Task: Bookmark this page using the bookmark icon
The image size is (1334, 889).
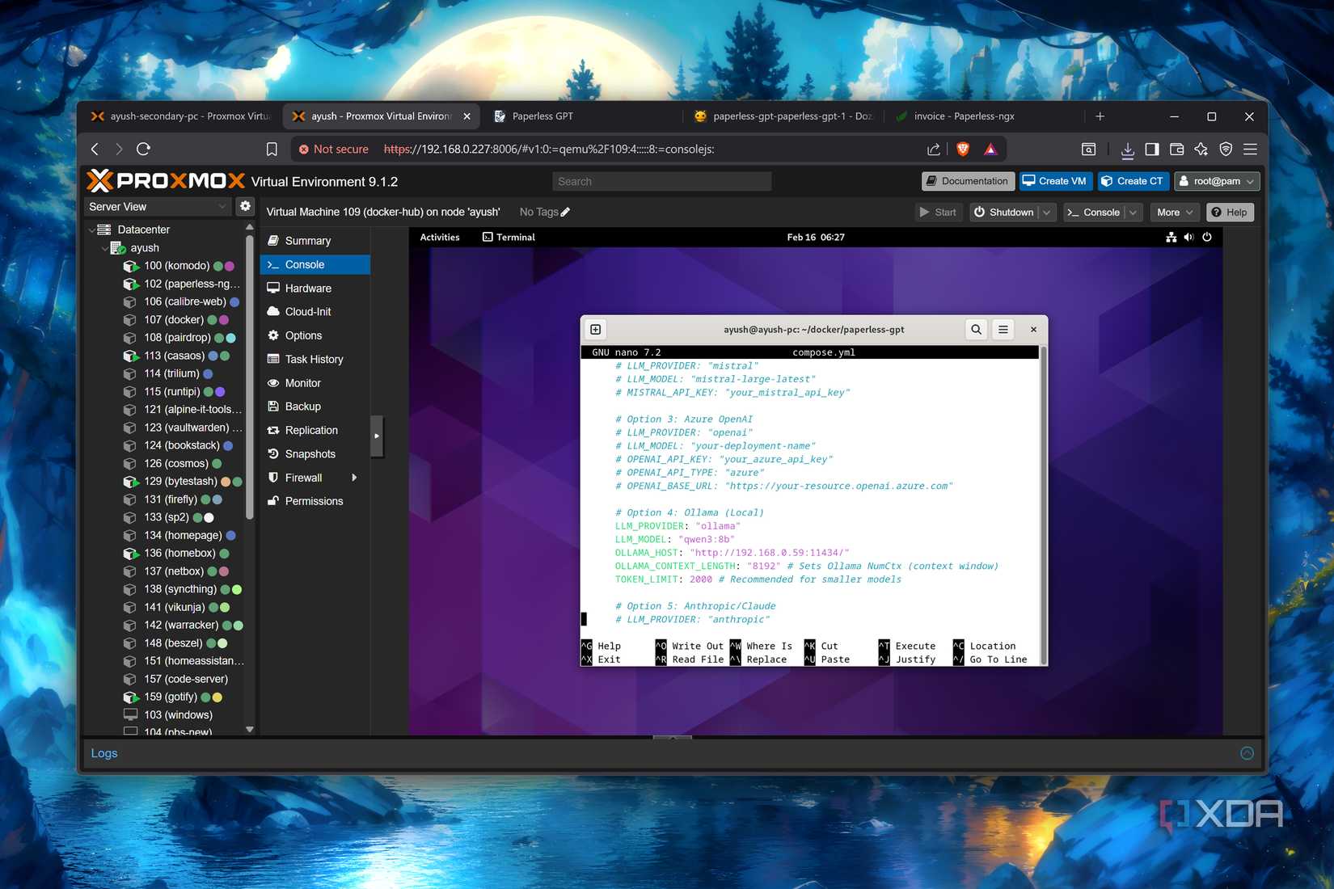Action: [272, 149]
